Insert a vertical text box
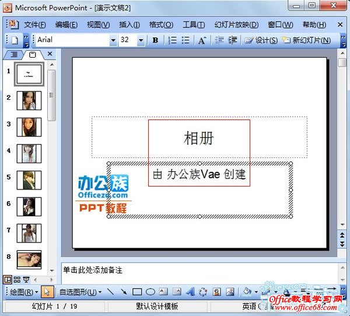The height and width of the screenshot is (316, 350). (x=177, y=292)
